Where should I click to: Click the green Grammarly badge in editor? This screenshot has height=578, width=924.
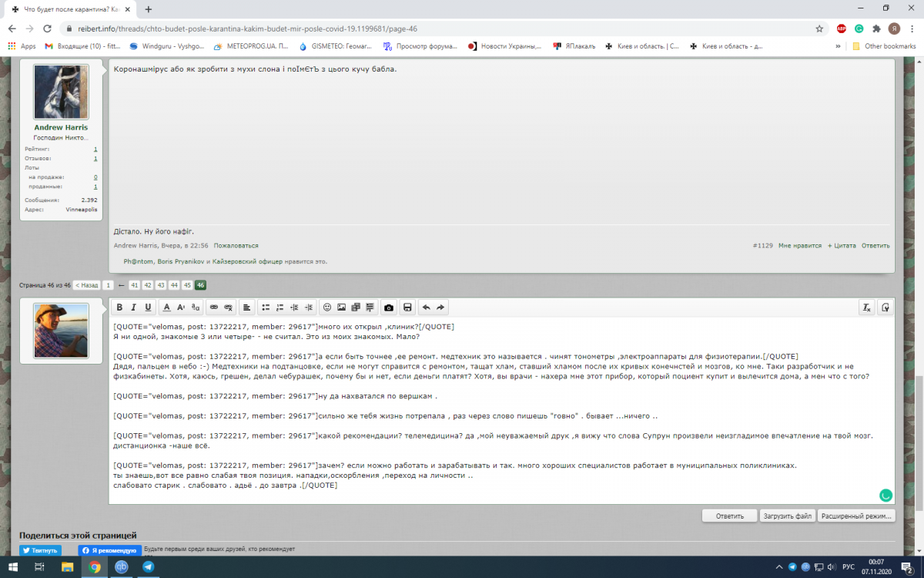click(885, 496)
